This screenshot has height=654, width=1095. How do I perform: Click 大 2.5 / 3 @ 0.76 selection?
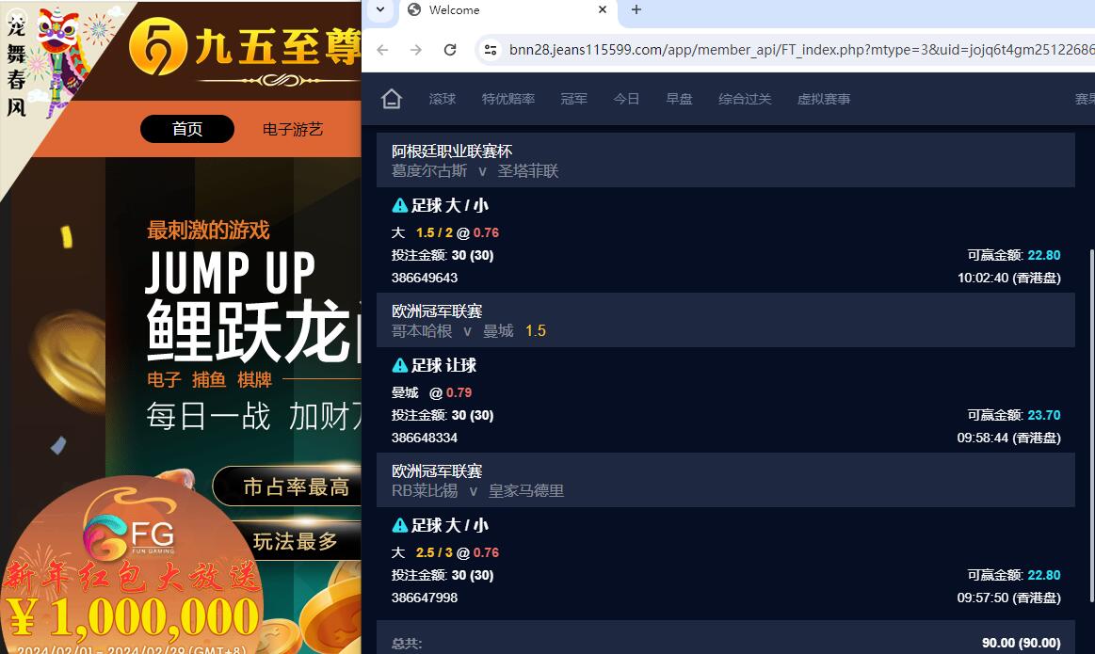pyautogui.click(x=444, y=552)
